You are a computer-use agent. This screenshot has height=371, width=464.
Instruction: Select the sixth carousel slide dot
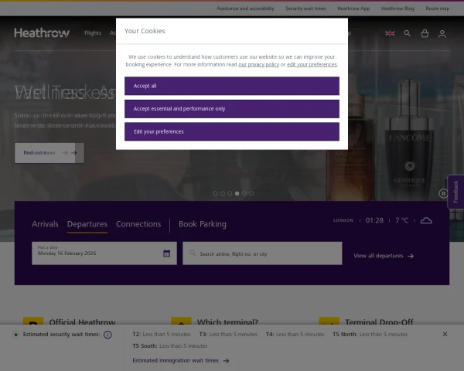[x=251, y=193]
